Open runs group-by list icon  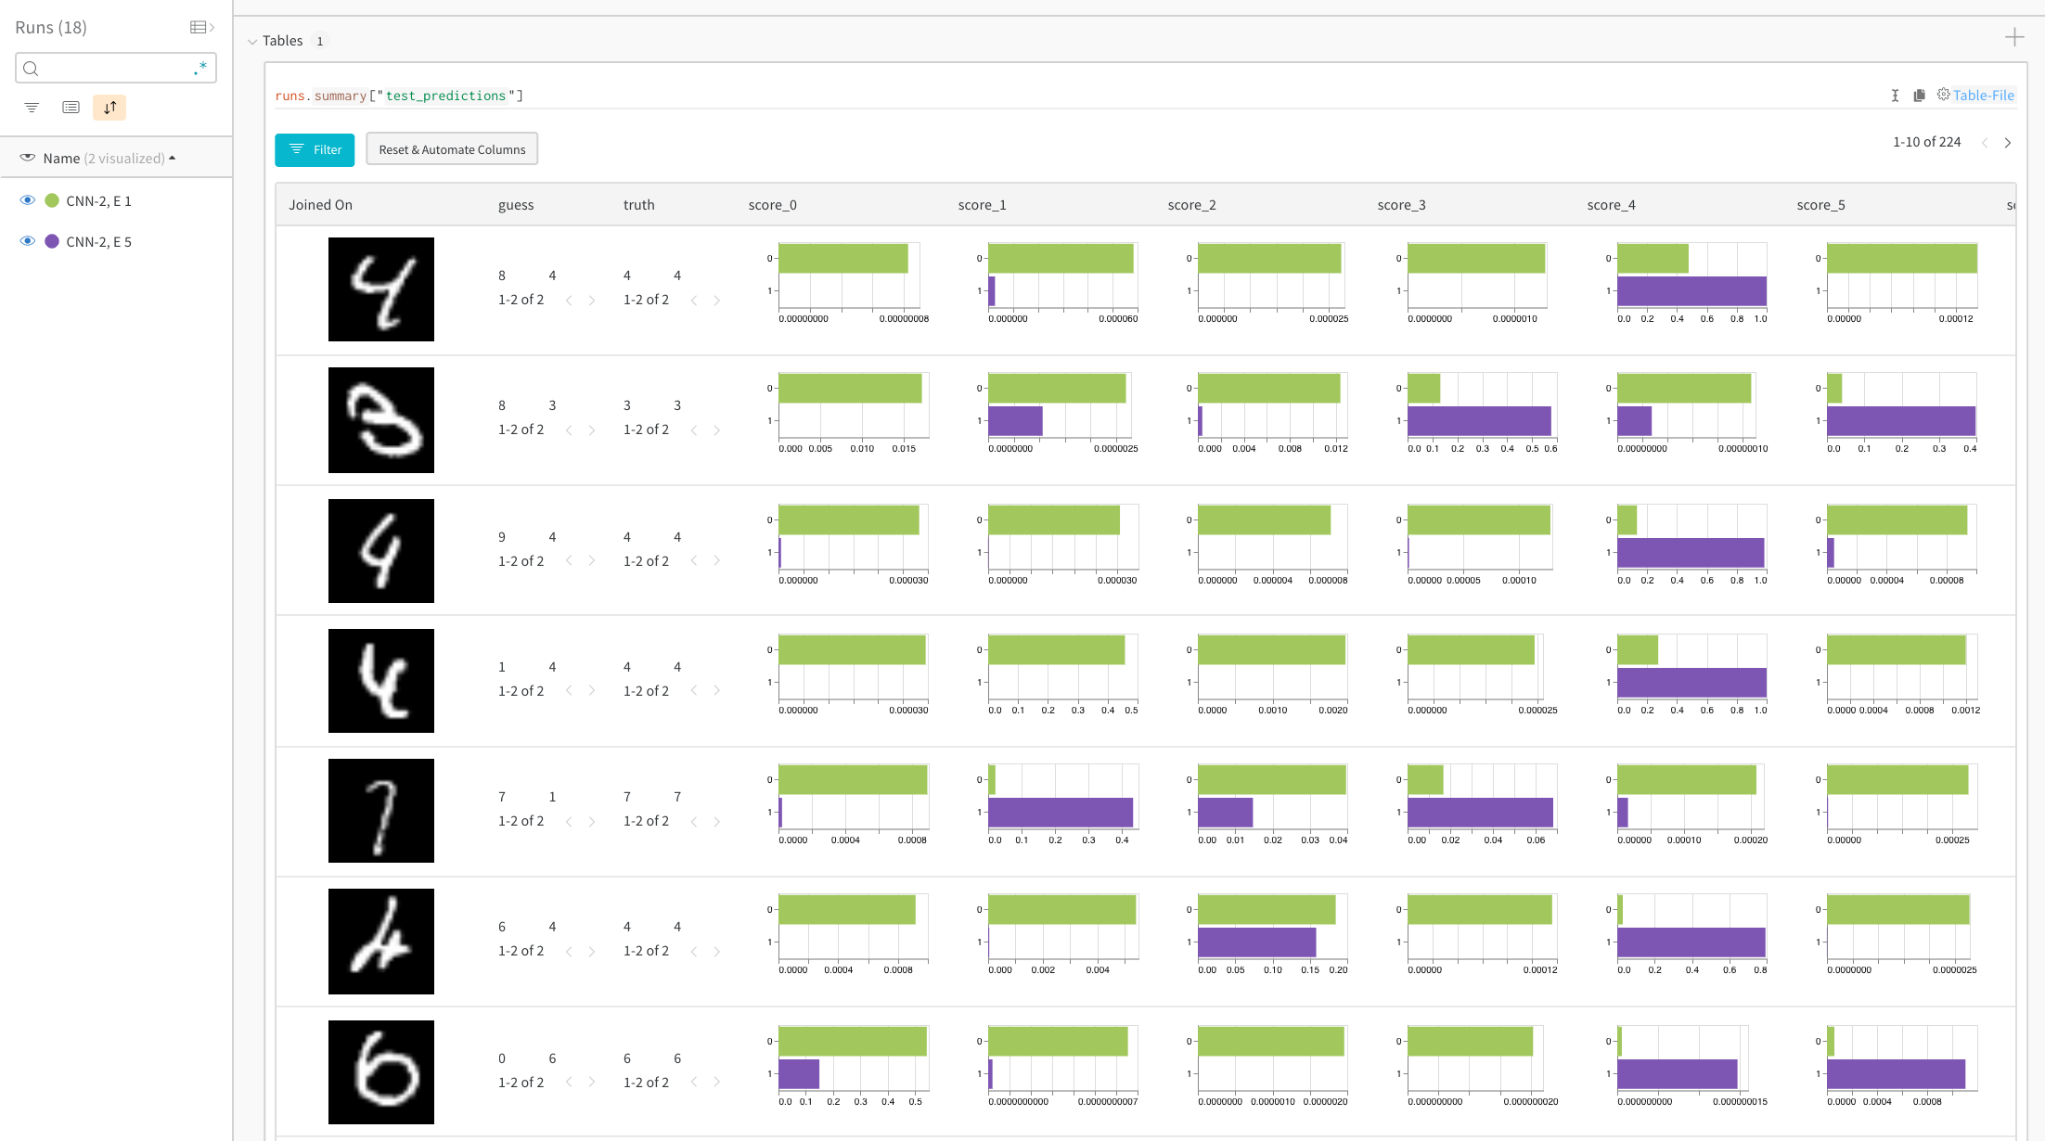click(x=71, y=108)
